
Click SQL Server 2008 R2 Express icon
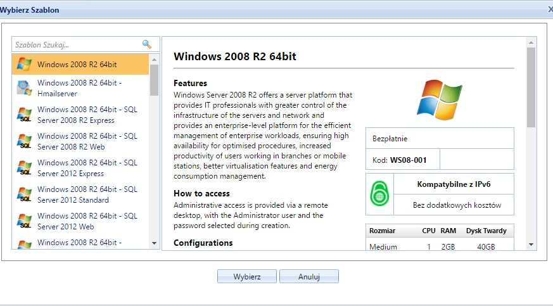point(24,115)
